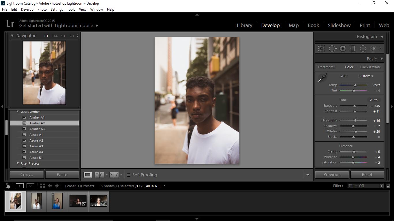394x221 pixels.
Task: Open the before/after Y|Y options arrow
Action: (x=121, y=175)
